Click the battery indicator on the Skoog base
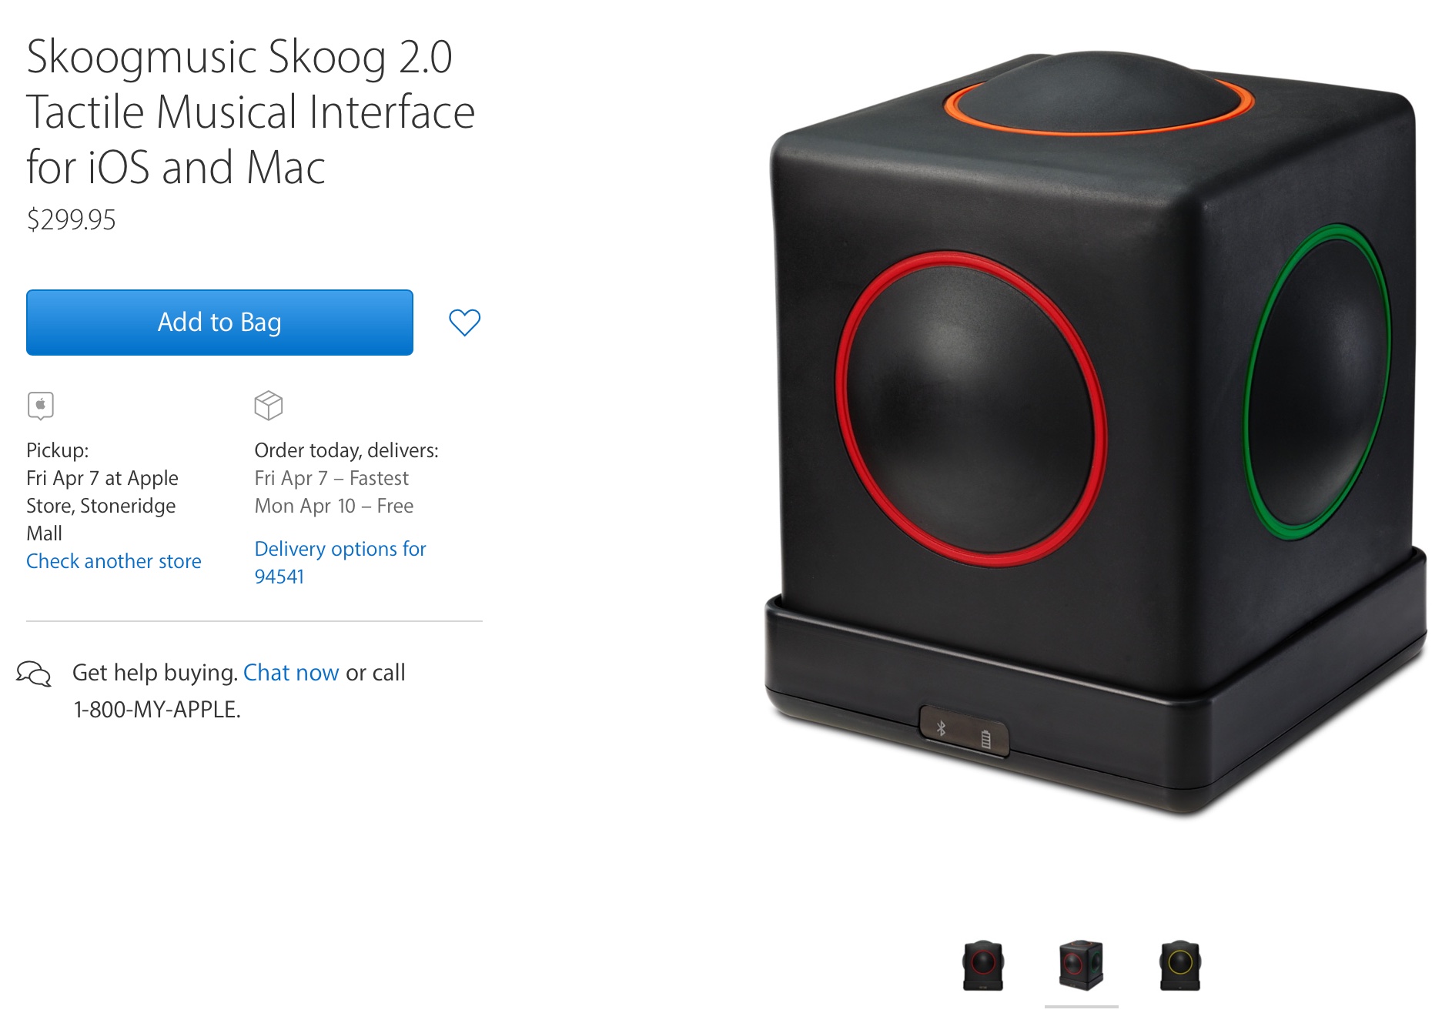 pos(985,740)
